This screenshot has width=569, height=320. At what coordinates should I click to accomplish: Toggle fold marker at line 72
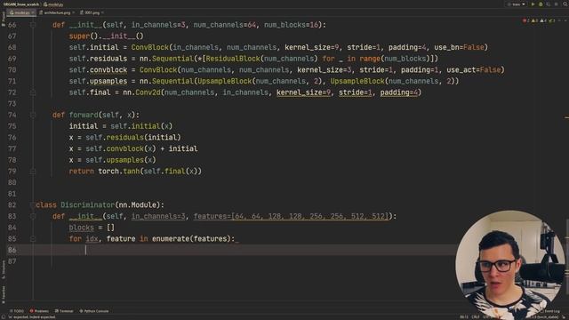[x=33, y=92]
